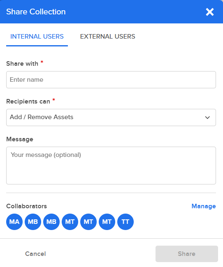Click into the optional message box
Image resolution: width=223 pixels, height=267 pixels.
pos(111,166)
